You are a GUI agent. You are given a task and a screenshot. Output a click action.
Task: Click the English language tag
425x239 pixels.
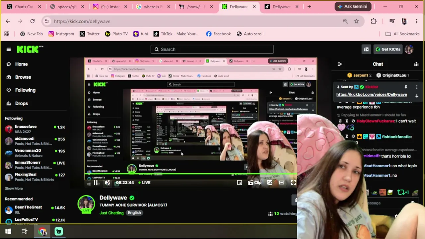coord(134,213)
